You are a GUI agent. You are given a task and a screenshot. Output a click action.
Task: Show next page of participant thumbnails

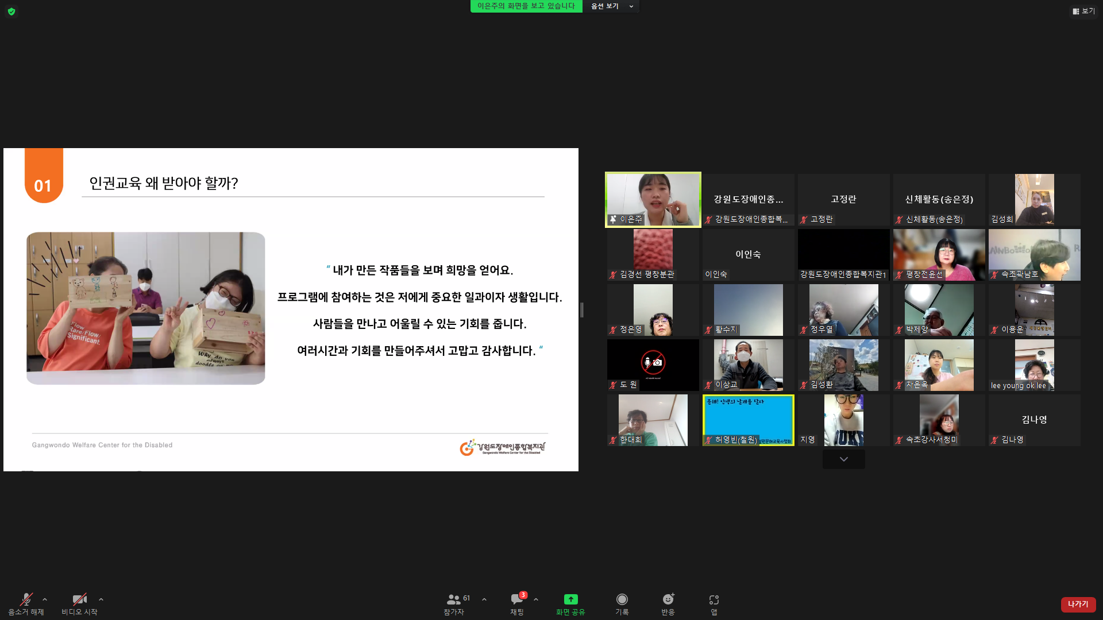tap(844, 459)
